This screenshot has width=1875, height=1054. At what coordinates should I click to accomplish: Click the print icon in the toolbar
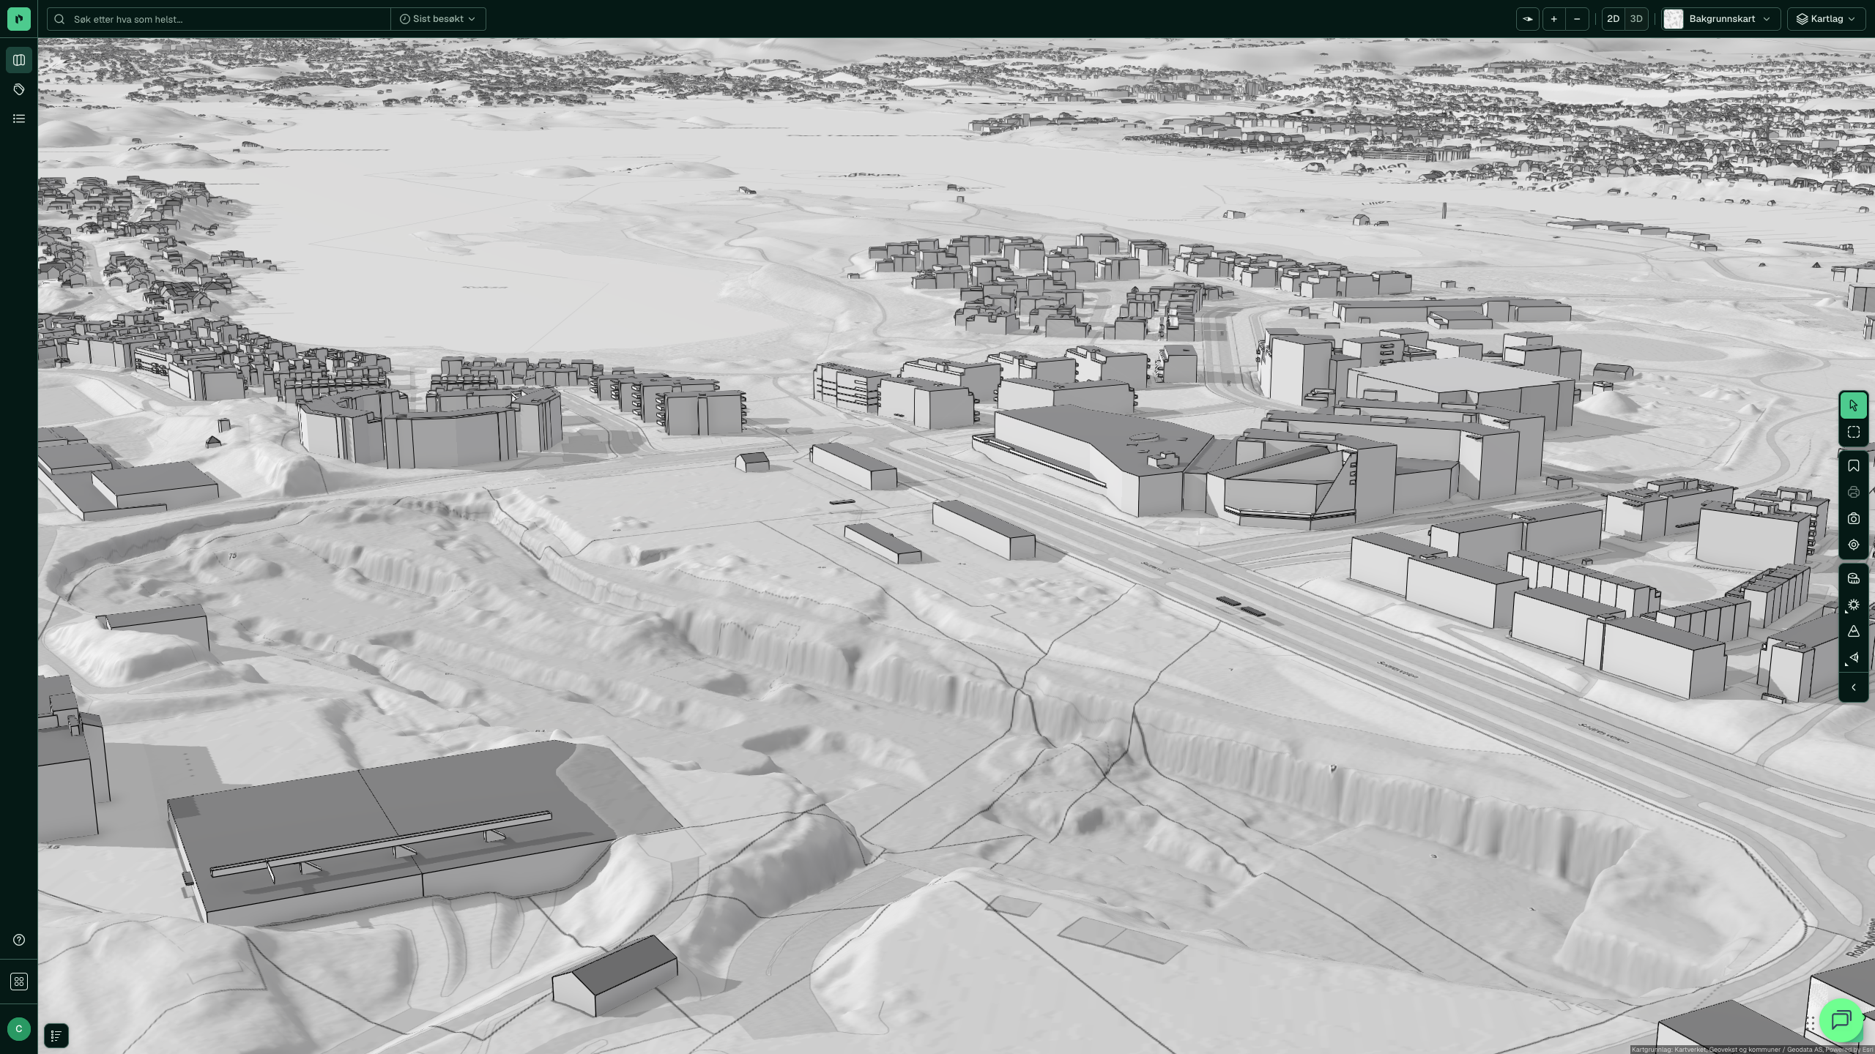pyautogui.click(x=1854, y=493)
